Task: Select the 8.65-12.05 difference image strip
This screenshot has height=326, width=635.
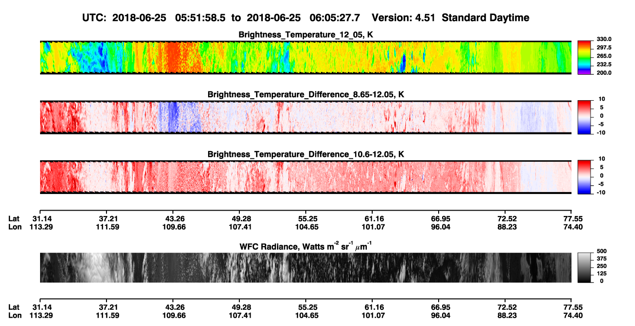Action: click(306, 117)
